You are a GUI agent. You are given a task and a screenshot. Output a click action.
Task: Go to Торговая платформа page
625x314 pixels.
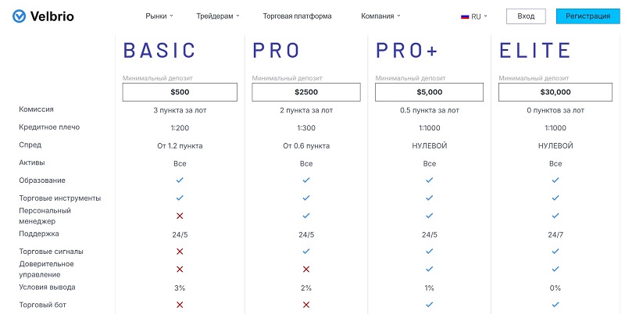coord(297,16)
